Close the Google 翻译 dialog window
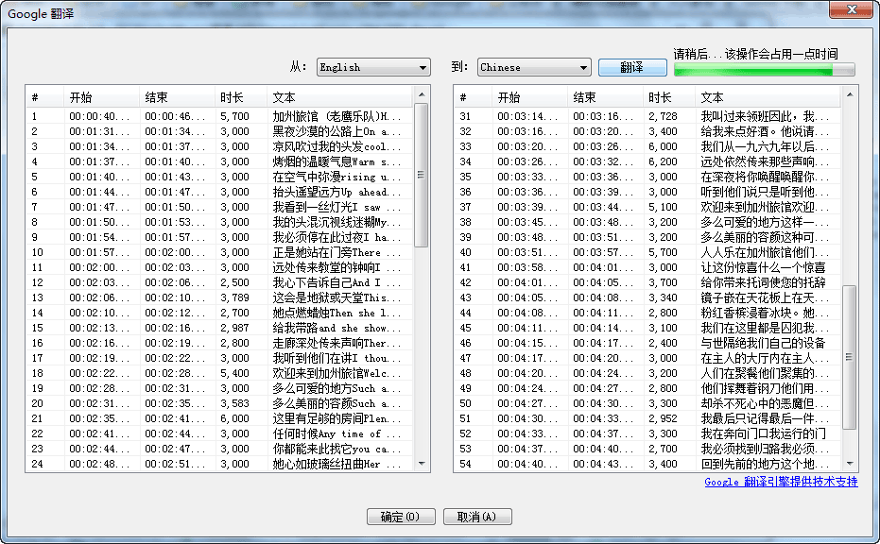This screenshot has height=544, width=880. tap(852, 9)
